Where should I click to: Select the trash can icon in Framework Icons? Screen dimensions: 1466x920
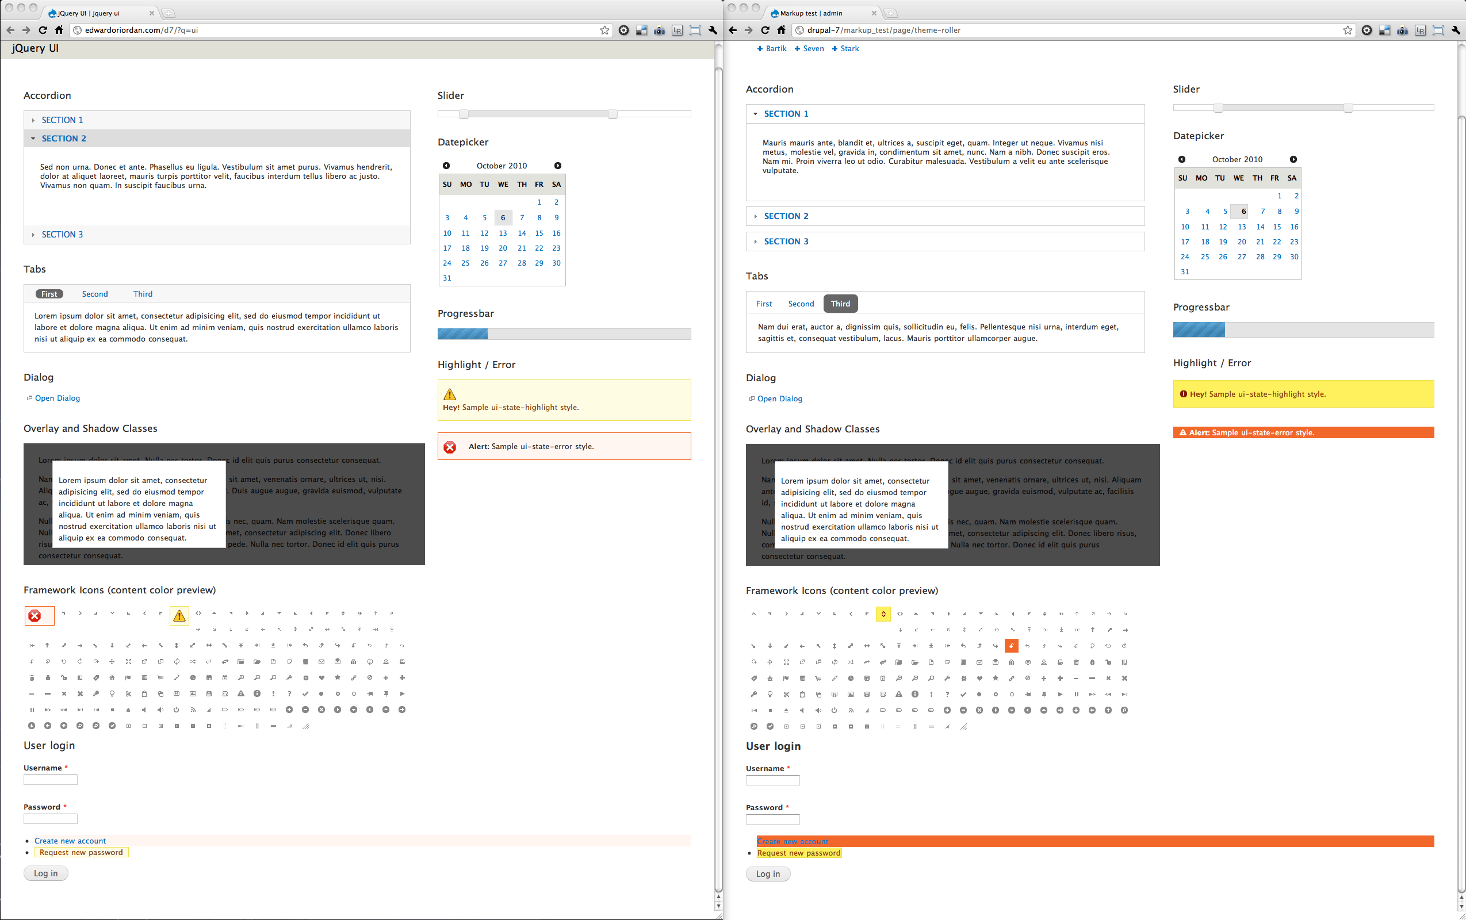click(x=32, y=678)
